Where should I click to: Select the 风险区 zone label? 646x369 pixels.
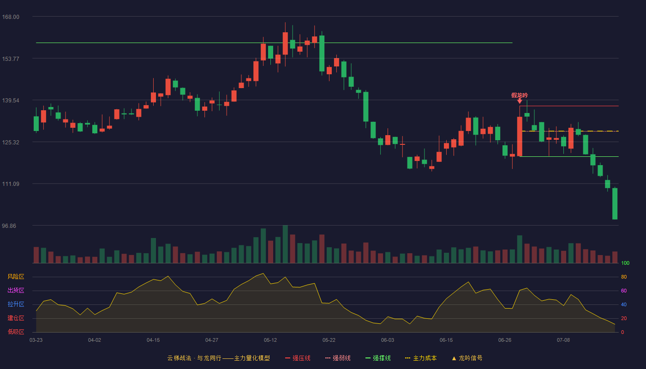[x=16, y=277]
